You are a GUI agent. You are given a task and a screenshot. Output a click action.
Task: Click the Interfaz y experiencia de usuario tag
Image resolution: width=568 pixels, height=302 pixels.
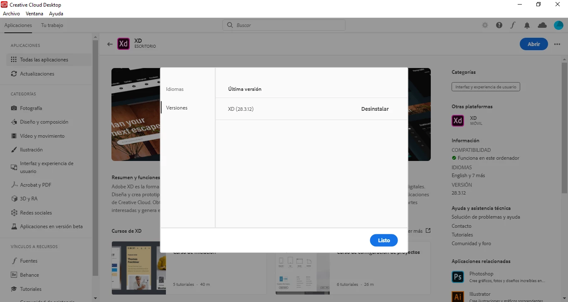pos(486,87)
